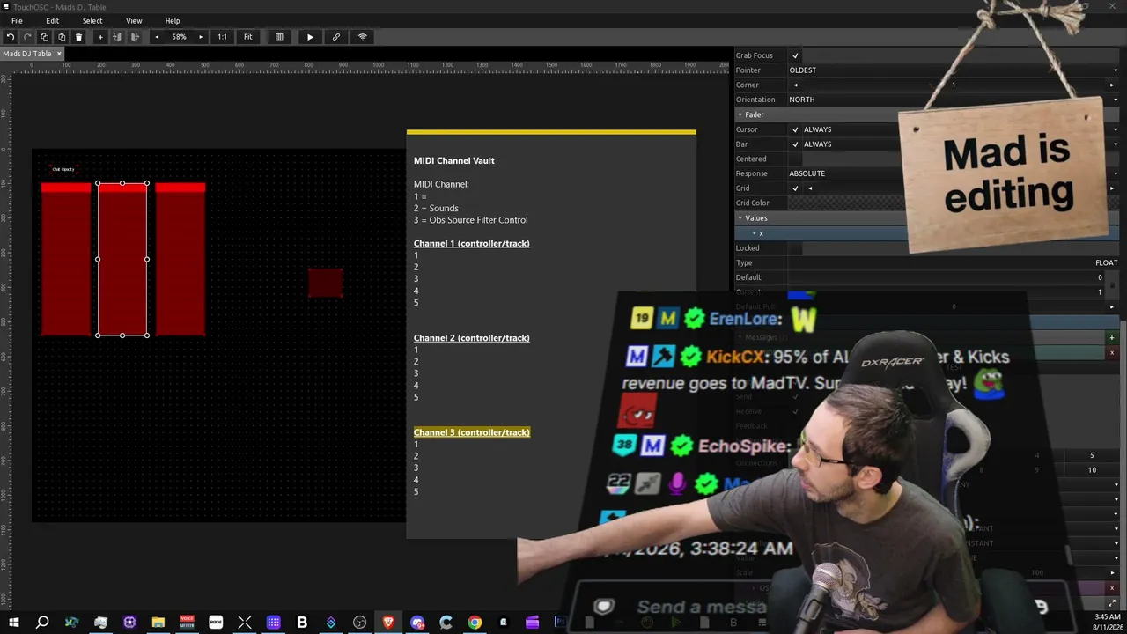Enable the Locked checkbox under Values
The image size is (1127, 634).
tap(795, 247)
